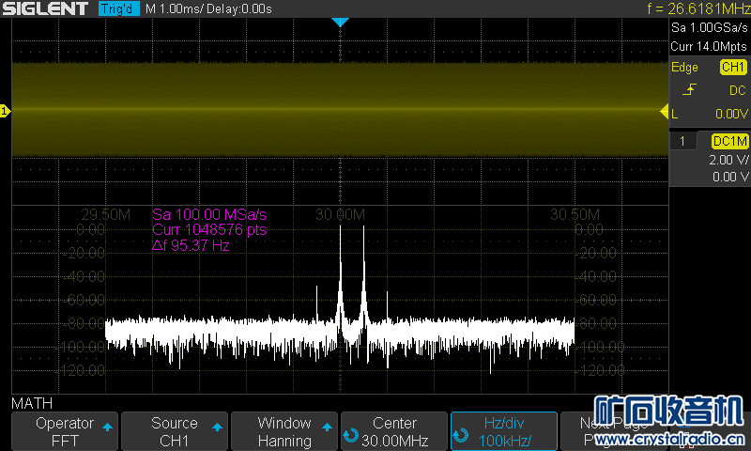Click the 29.50M frequency axis label
Viewport: 751px width, 451px height.
(106, 215)
